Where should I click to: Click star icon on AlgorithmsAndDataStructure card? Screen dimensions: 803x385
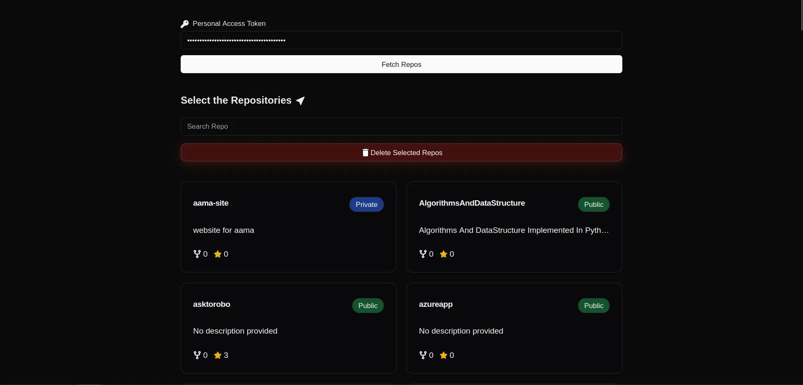coord(443,254)
